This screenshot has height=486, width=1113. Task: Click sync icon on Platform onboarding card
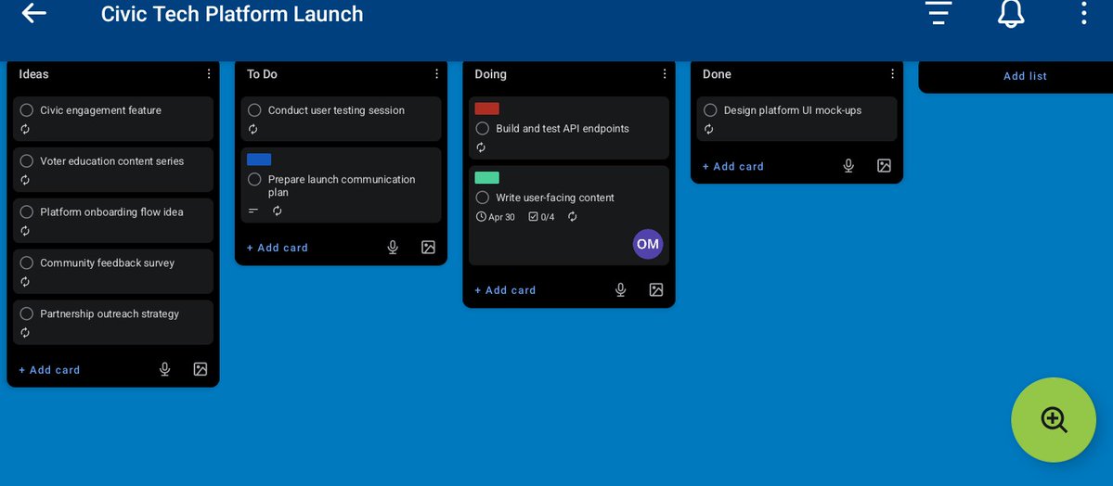[x=25, y=231]
